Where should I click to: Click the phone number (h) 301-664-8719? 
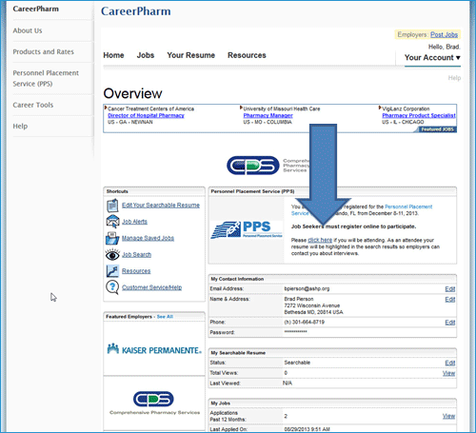click(x=305, y=322)
